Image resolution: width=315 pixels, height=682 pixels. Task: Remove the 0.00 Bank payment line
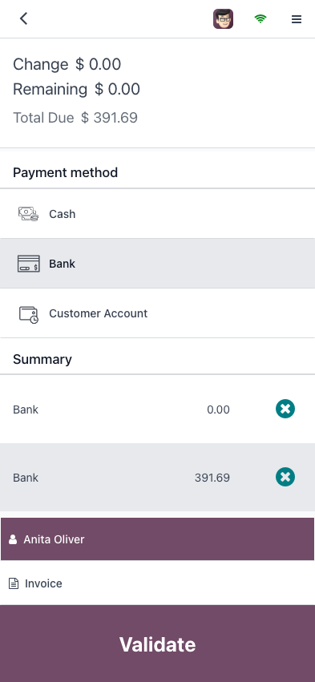pos(285,409)
